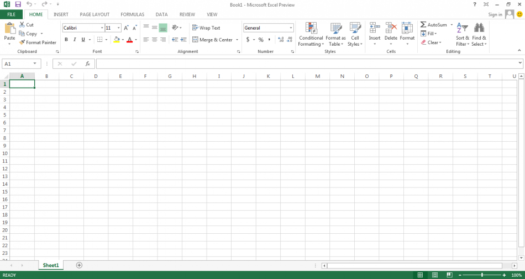
Task: Expand the Name Box dropdown arrow
Action: click(35, 64)
